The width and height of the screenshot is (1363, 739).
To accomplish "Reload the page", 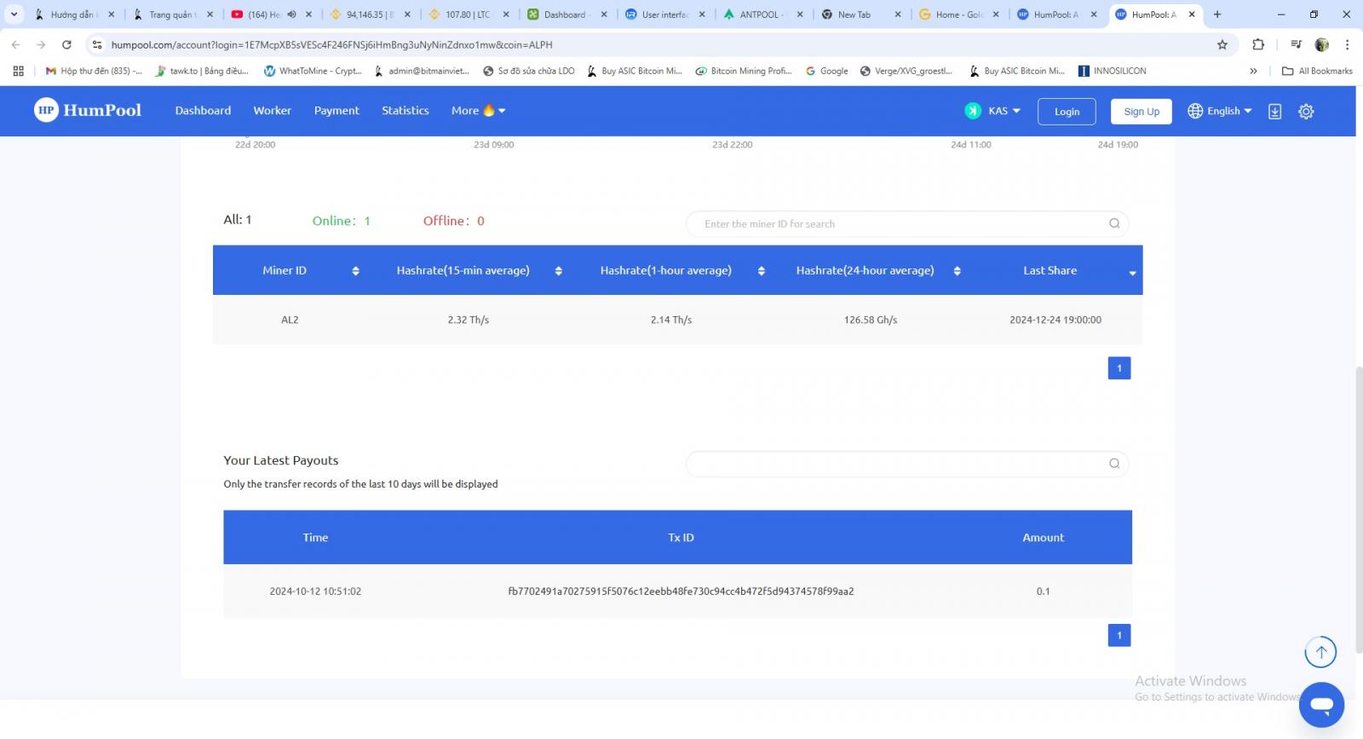I will tap(66, 44).
